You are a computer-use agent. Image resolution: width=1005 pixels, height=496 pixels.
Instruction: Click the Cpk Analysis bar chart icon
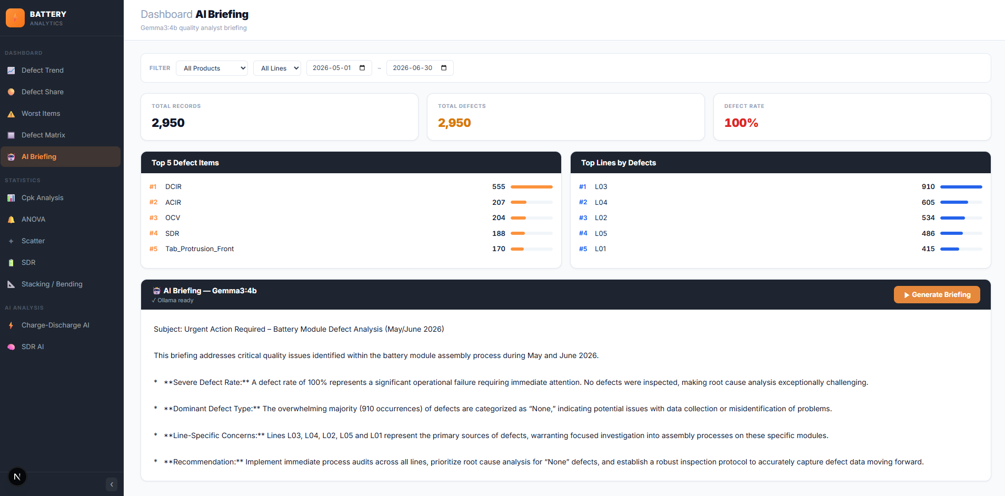pos(11,198)
